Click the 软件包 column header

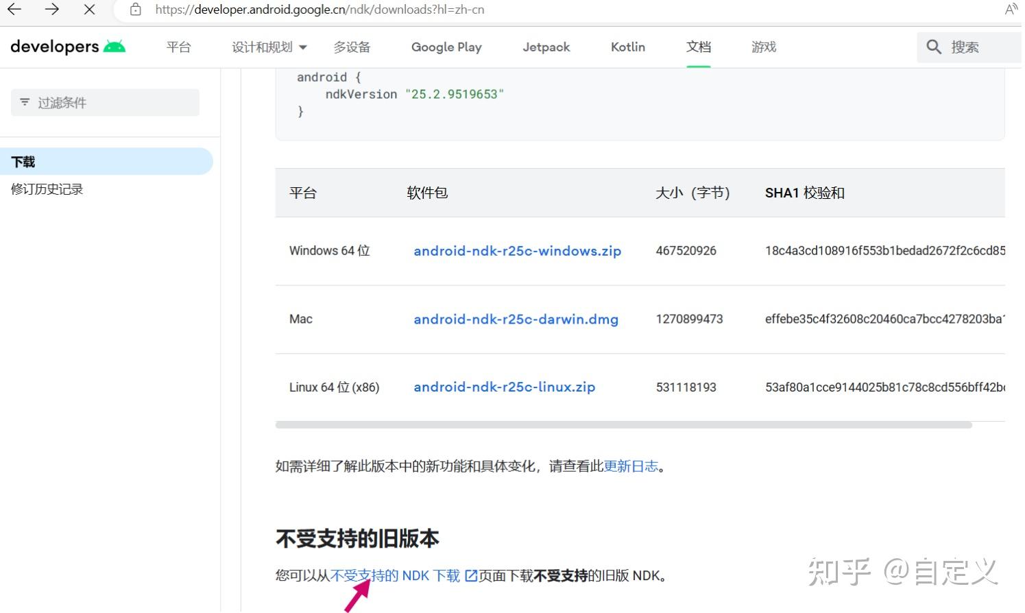click(427, 193)
